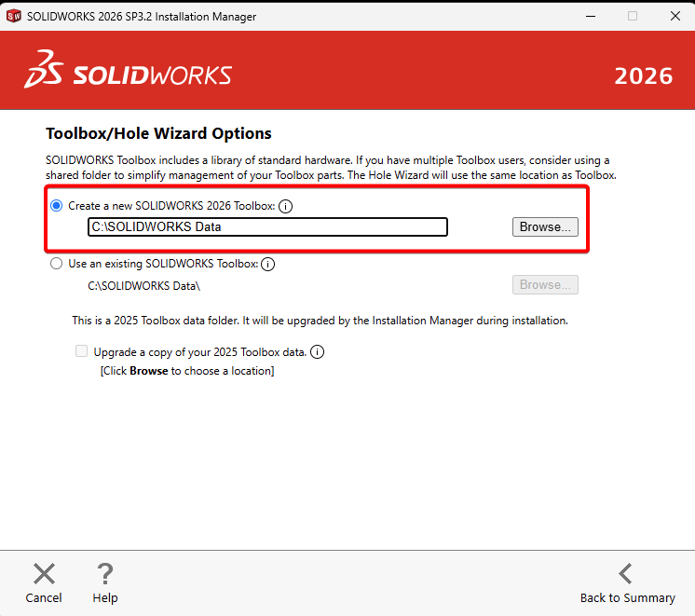This screenshot has height=616, width=695.
Task: Tick Upgrade a copy of 2025 Toolbox data
Action: pos(82,351)
